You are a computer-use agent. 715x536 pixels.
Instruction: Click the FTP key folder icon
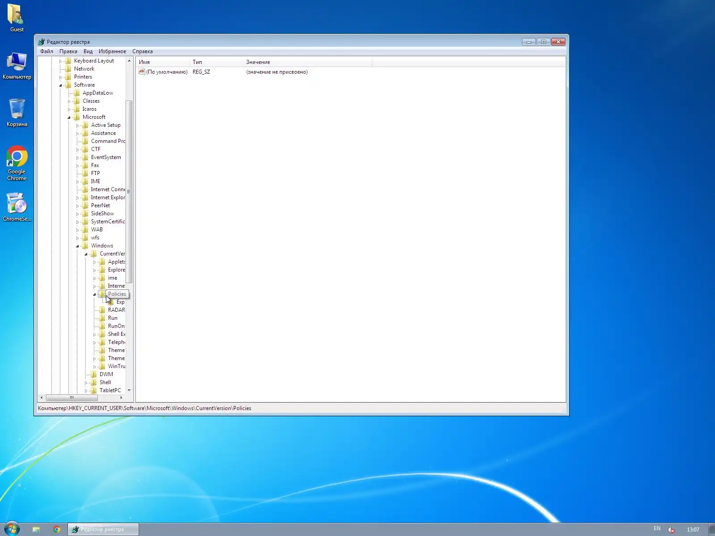point(85,173)
